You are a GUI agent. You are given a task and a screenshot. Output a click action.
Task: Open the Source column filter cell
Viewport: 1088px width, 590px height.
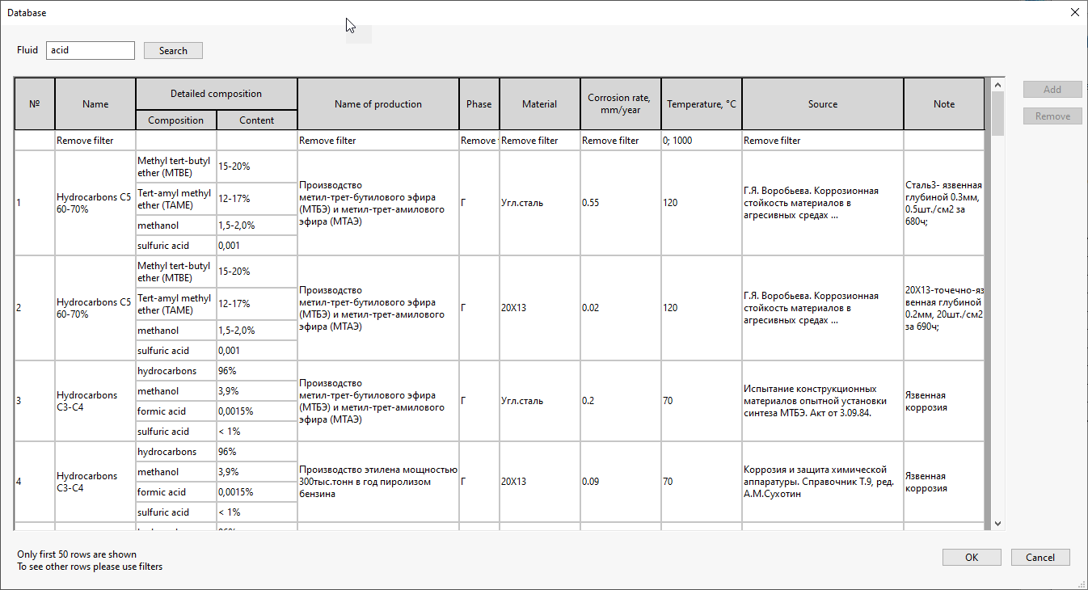tap(822, 141)
